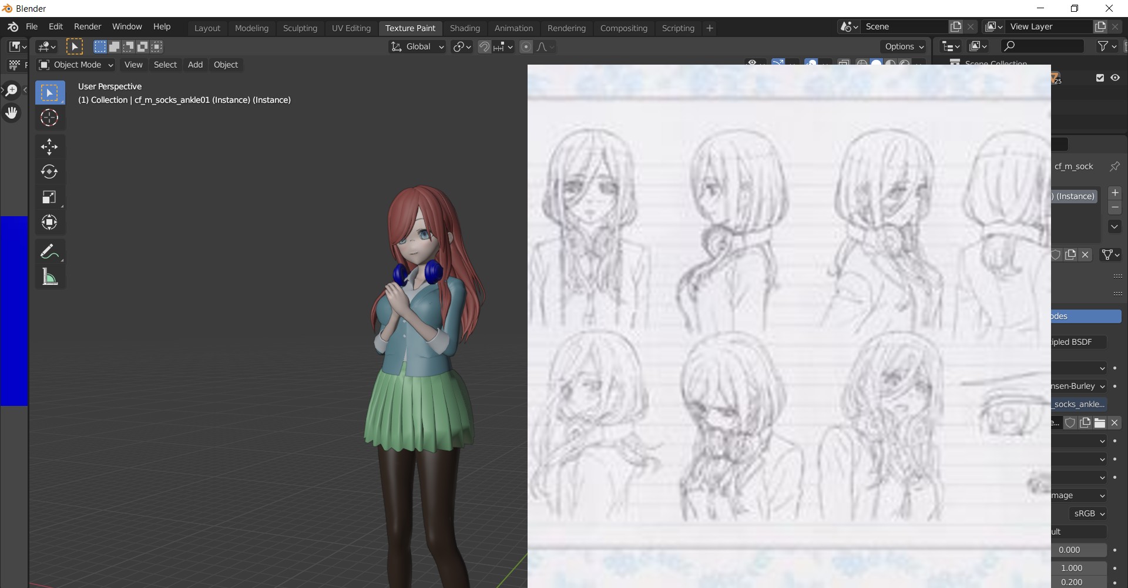1128x588 pixels.
Task: Select the Rotate tool
Action: [x=49, y=172]
